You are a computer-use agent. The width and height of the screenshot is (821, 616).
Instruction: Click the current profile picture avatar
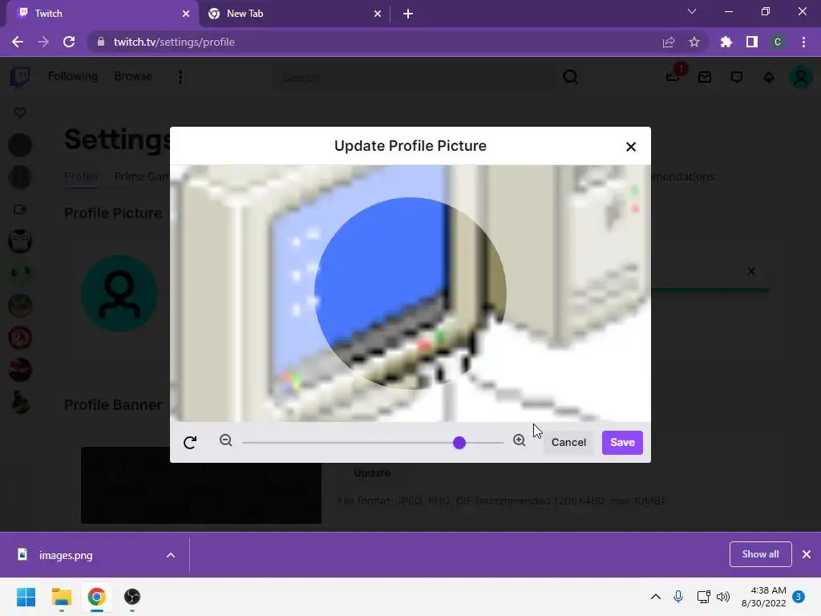tap(119, 294)
